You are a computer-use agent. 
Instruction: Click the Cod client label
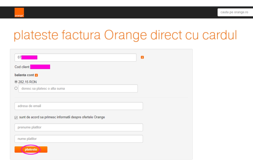point(22,67)
